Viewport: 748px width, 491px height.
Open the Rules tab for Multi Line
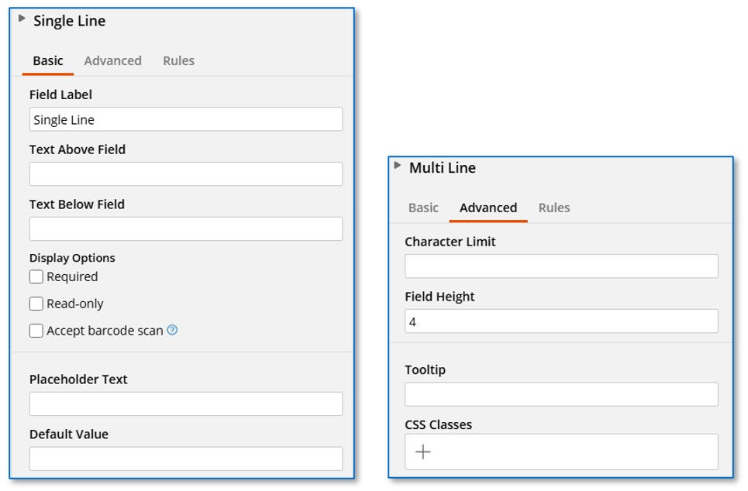click(553, 208)
